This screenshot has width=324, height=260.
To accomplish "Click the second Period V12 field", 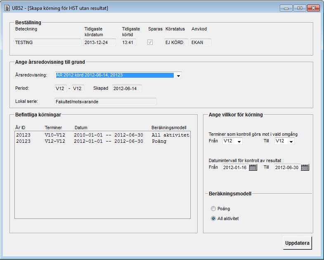I will click(x=78, y=88).
